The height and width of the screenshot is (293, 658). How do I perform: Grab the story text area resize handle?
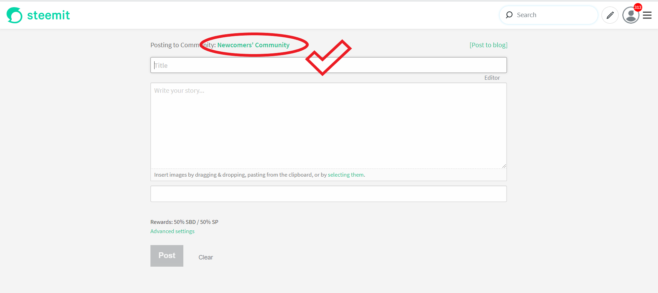coord(504,166)
